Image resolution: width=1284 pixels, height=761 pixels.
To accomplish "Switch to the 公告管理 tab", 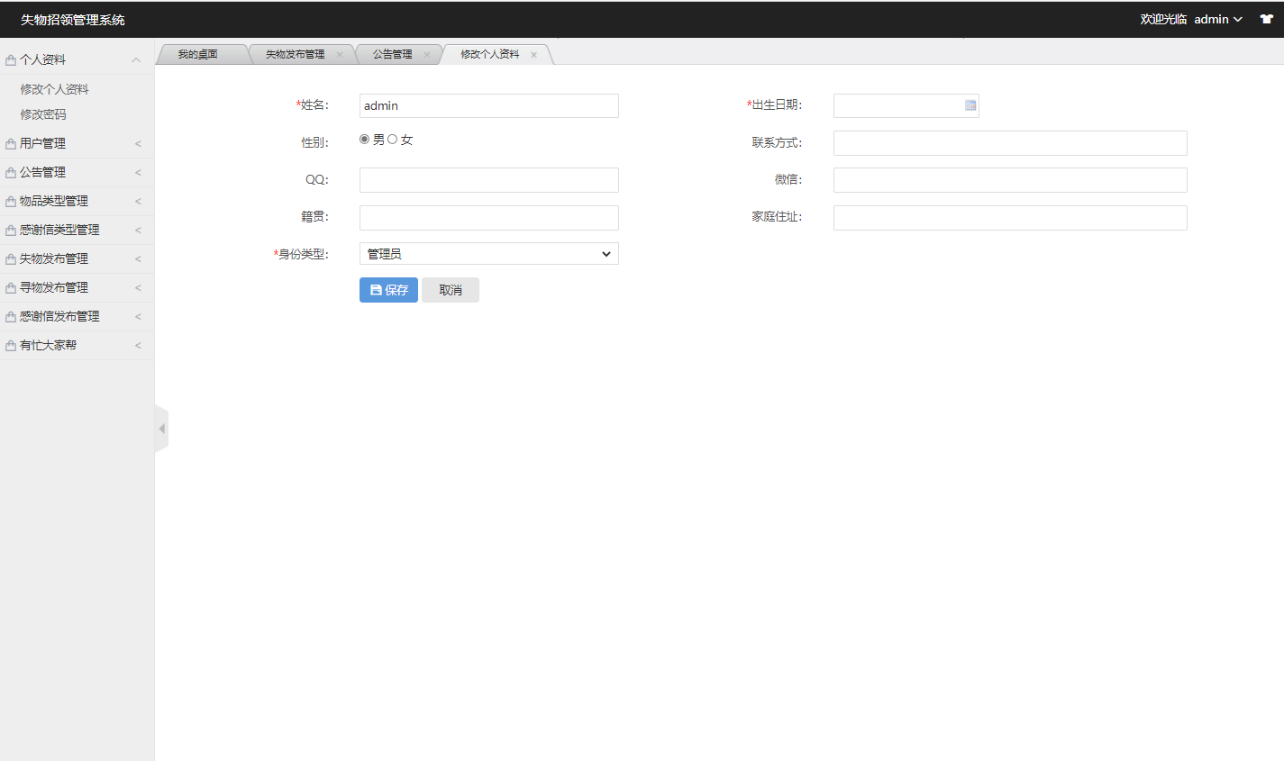I will click(391, 53).
